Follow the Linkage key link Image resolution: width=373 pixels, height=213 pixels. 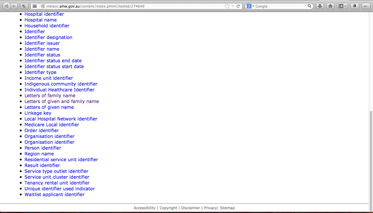click(38, 113)
